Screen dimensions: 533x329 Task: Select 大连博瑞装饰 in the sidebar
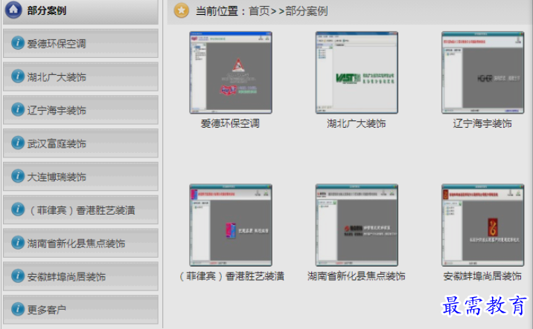[80, 176]
